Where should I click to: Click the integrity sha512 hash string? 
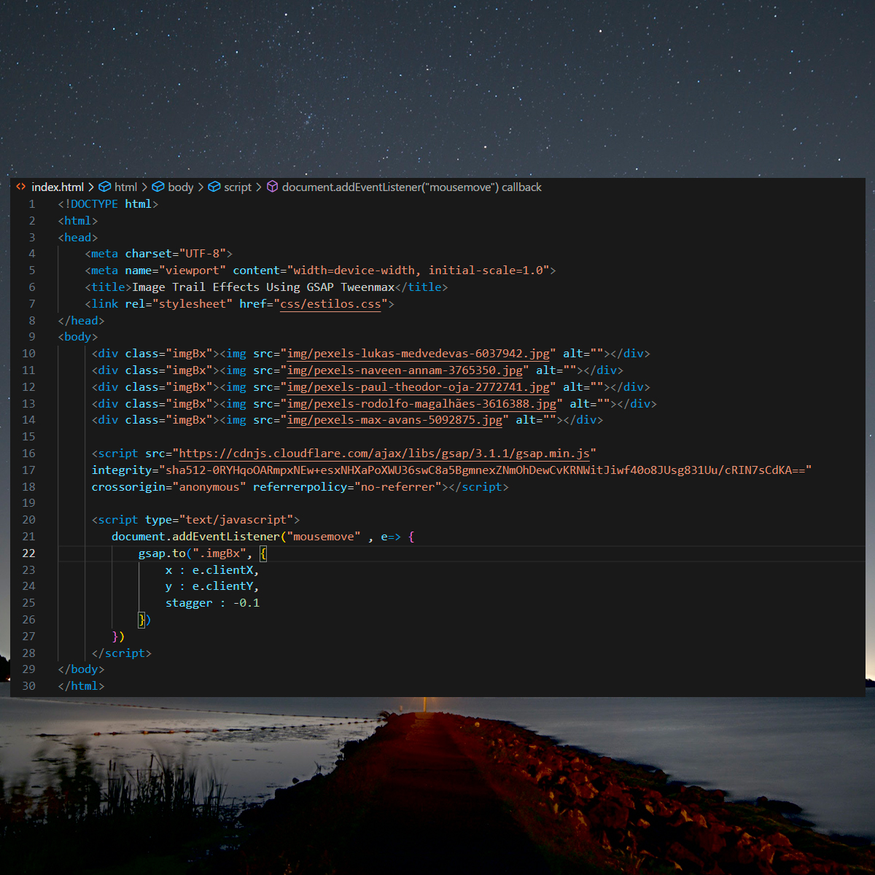pyautogui.click(x=485, y=470)
